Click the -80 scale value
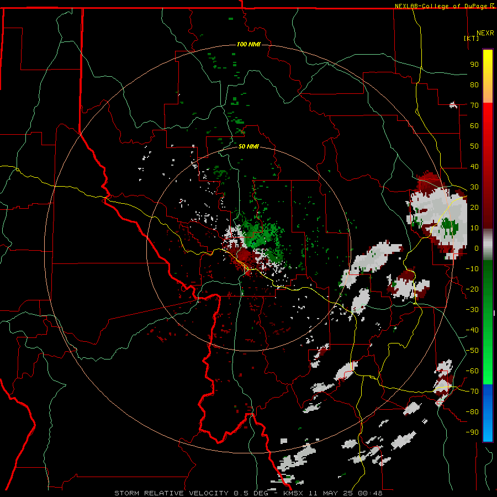Screen dimensions: 497x497 472,412
